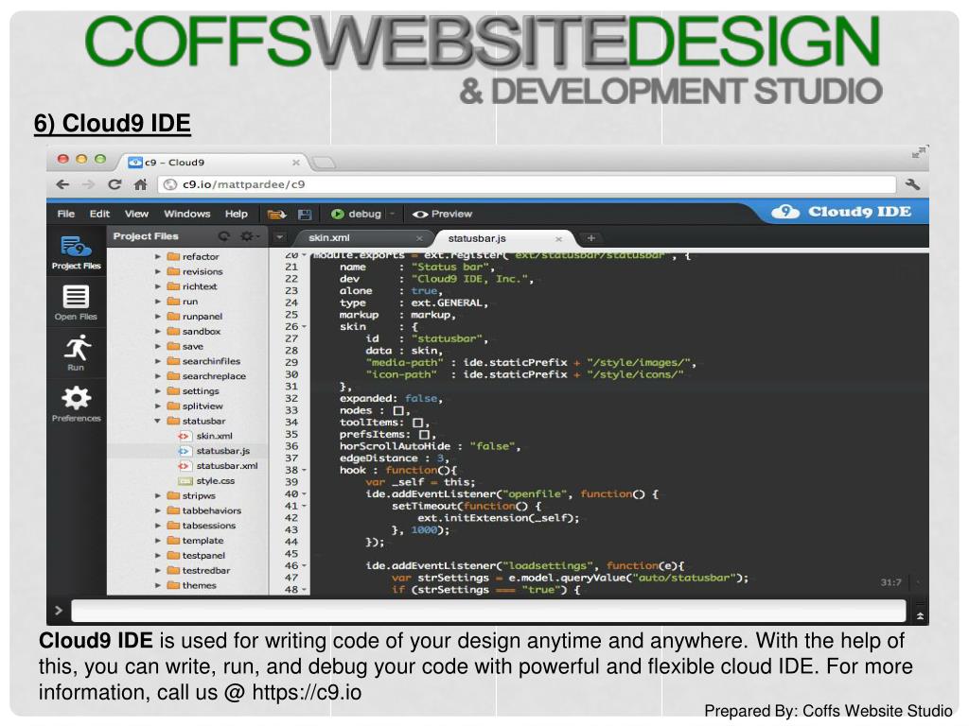The width and height of the screenshot is (969, 726).
Task: Expand the console with bottom-right arrow
Action: (x=920, y=615)
